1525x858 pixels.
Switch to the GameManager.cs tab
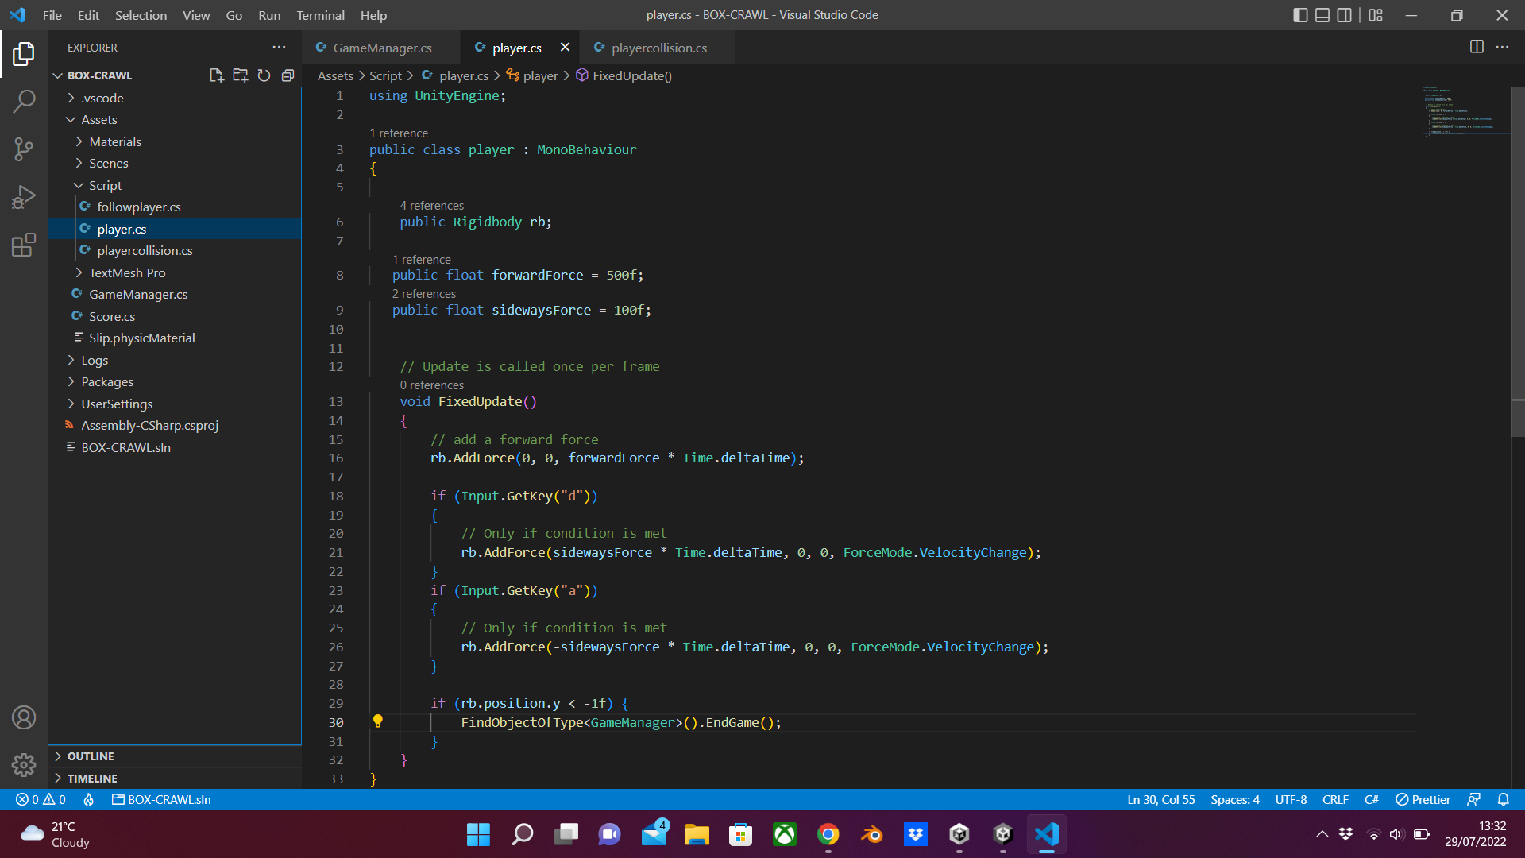(381, 48)
